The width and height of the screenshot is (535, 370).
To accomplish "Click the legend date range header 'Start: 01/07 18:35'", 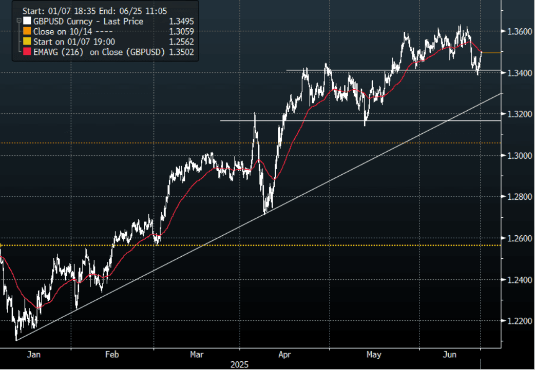I will tap(59, 11).
